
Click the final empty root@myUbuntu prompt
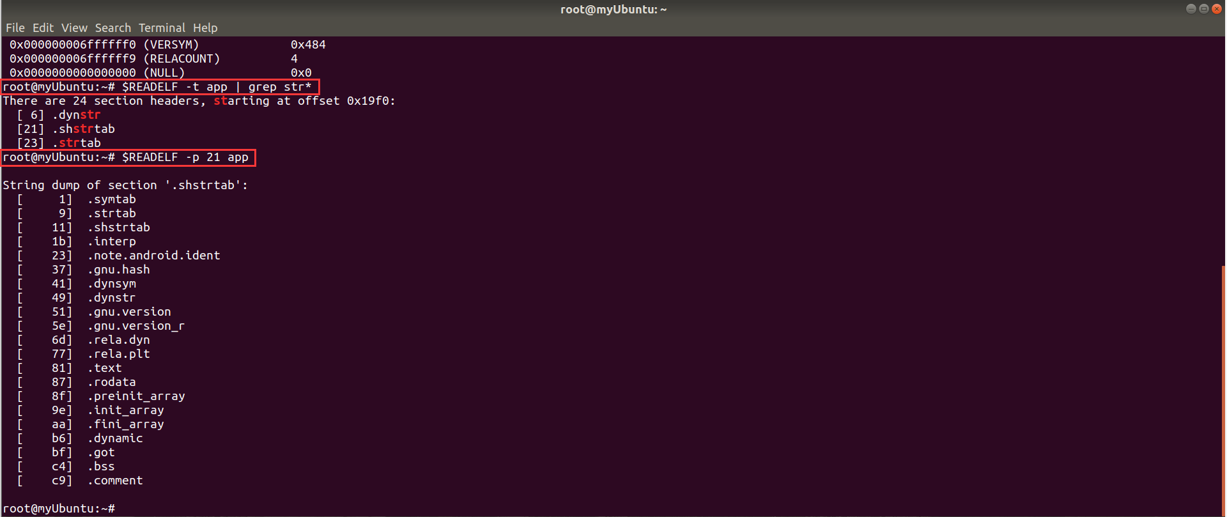click(59, 509)
